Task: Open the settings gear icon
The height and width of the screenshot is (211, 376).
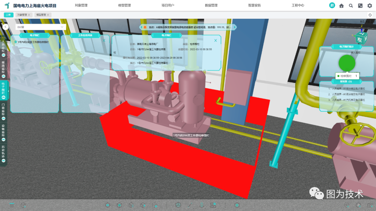Action: coord(370,6)
